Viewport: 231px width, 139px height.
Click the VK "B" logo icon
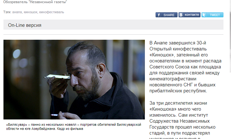[181, 15]
